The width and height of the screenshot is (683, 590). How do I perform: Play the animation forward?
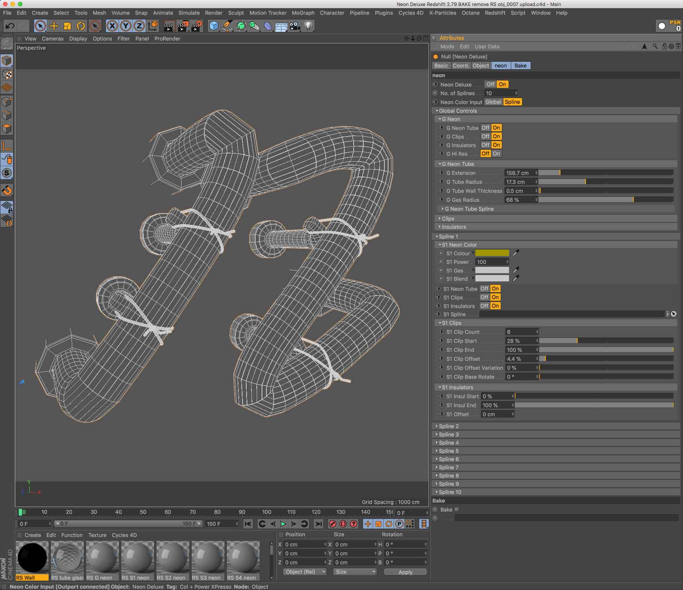[283, 524]
